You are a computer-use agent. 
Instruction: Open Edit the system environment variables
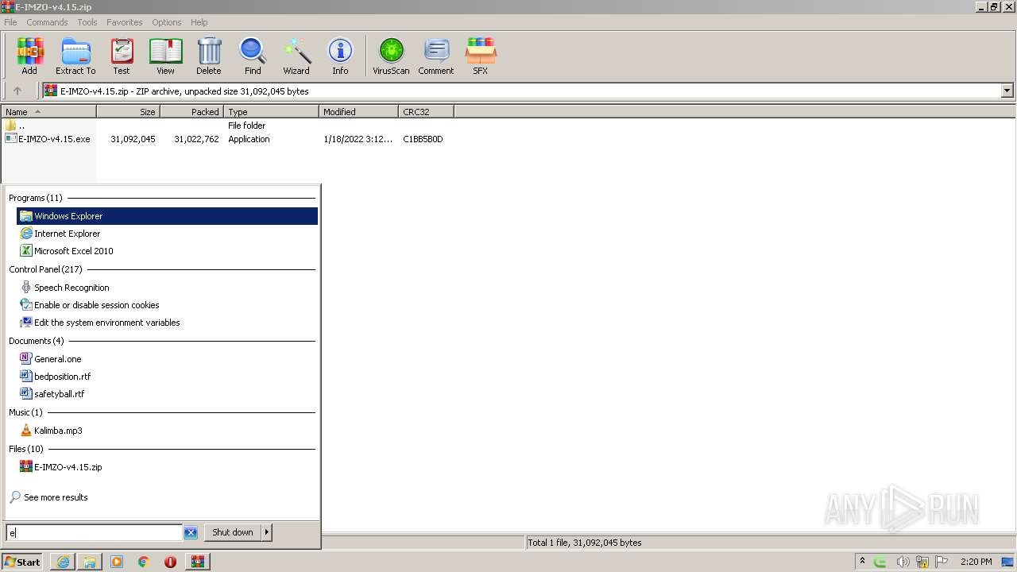tap(167, 323)
